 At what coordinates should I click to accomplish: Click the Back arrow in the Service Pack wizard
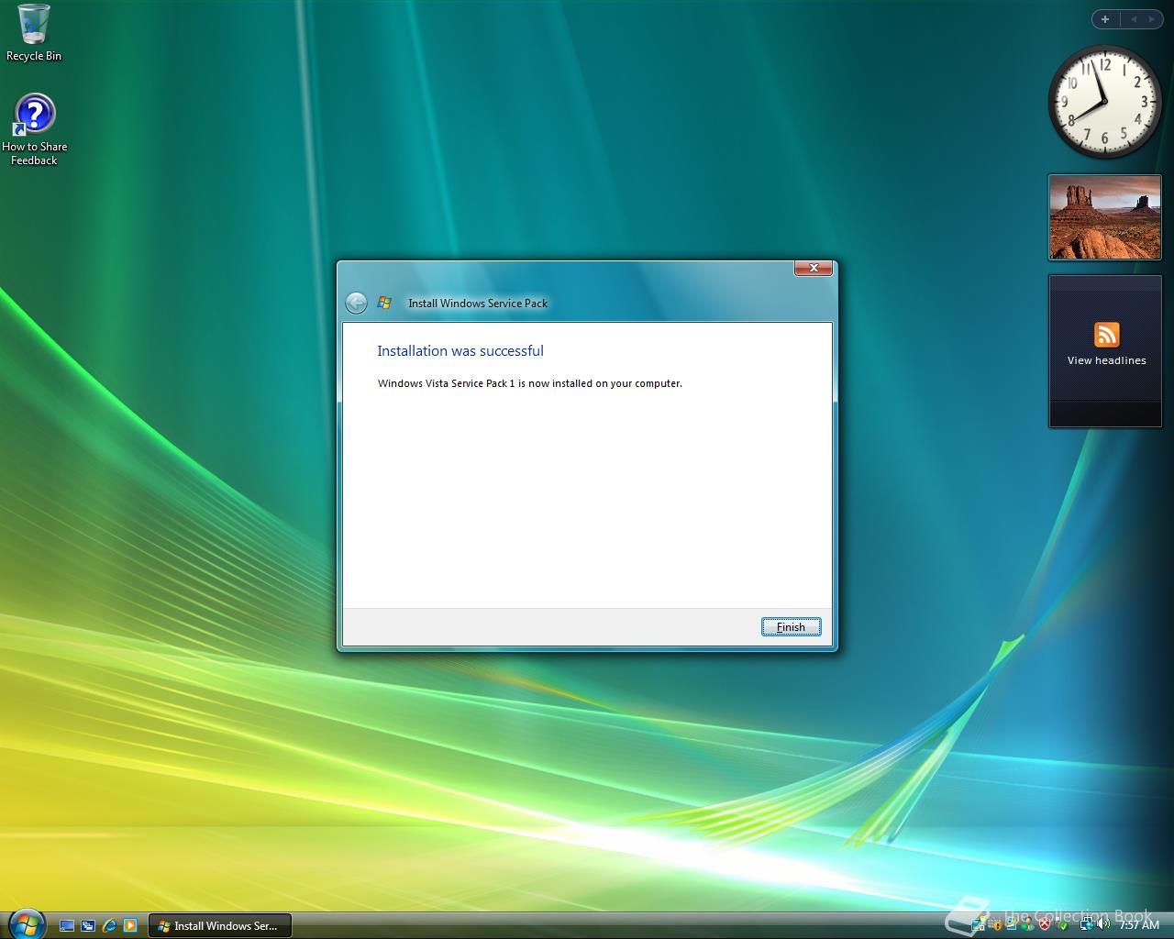356,303
